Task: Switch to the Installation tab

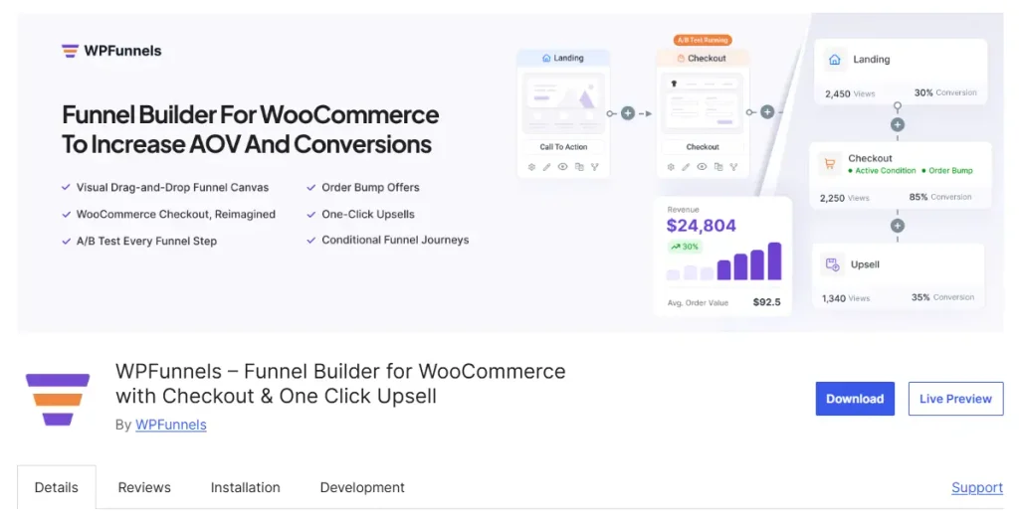Action: [245, 487]
